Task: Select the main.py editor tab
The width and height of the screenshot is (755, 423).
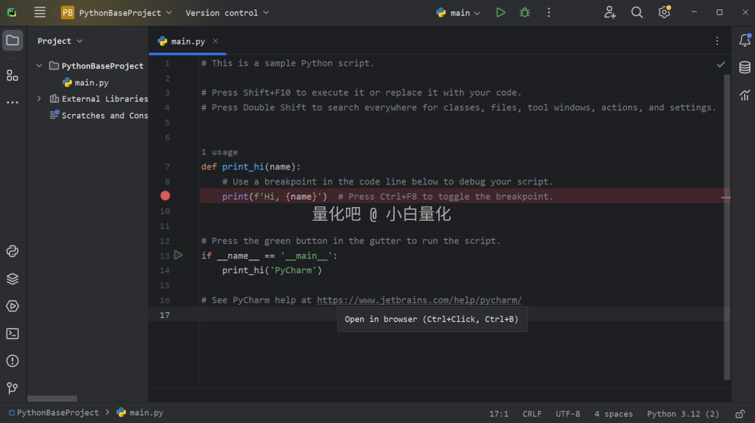Action: (187, 41)
